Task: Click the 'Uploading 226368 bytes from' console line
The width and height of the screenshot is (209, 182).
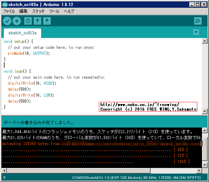Action: click(31, 144)
